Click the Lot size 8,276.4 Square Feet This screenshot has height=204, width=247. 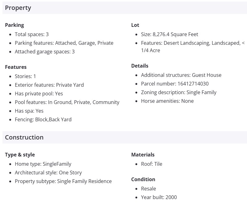(x=169, y=34)
